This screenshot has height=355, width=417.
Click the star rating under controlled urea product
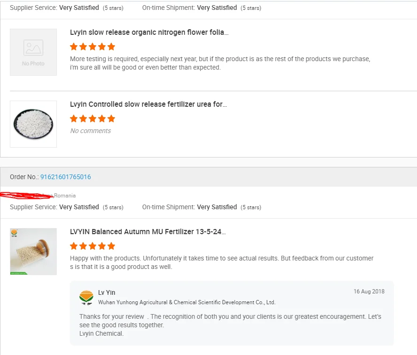[93, 118]
